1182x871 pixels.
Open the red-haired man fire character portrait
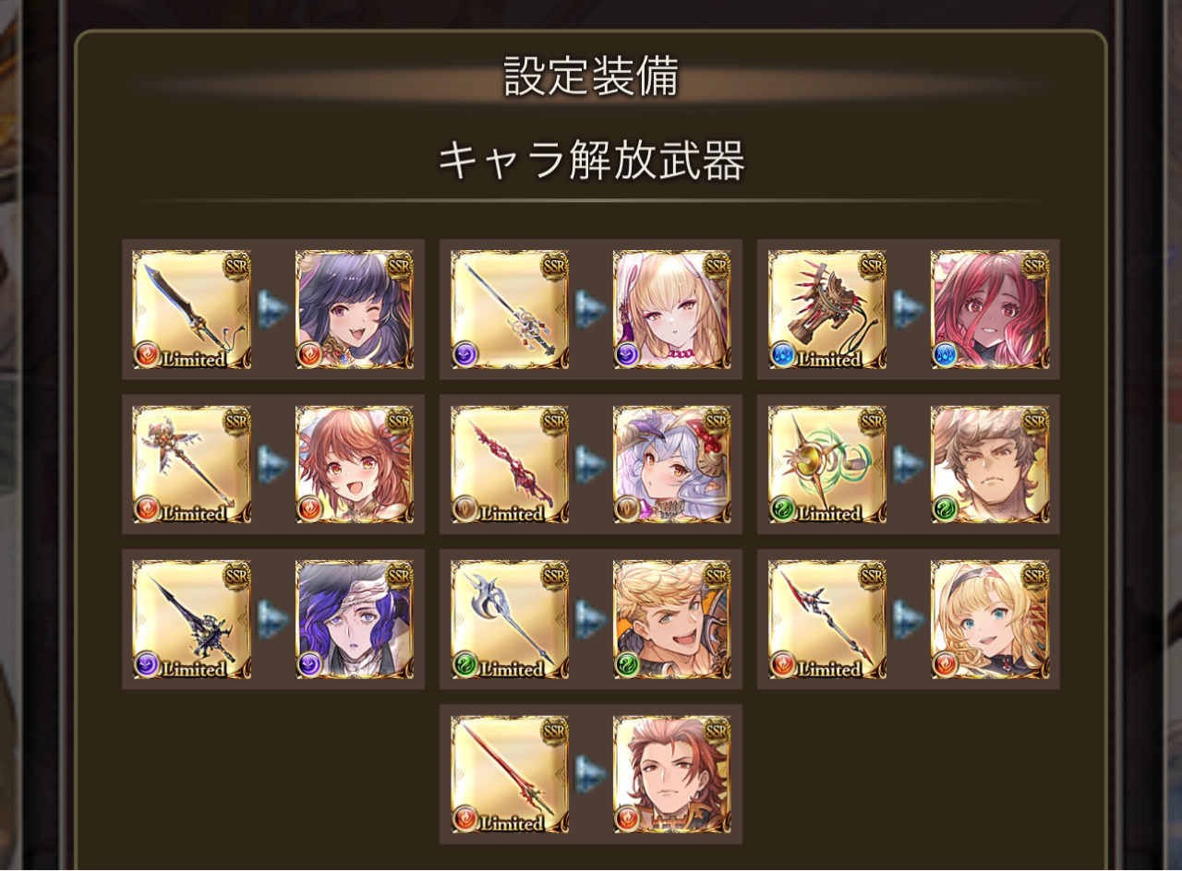pyautogui.click(x=672, y=775)
